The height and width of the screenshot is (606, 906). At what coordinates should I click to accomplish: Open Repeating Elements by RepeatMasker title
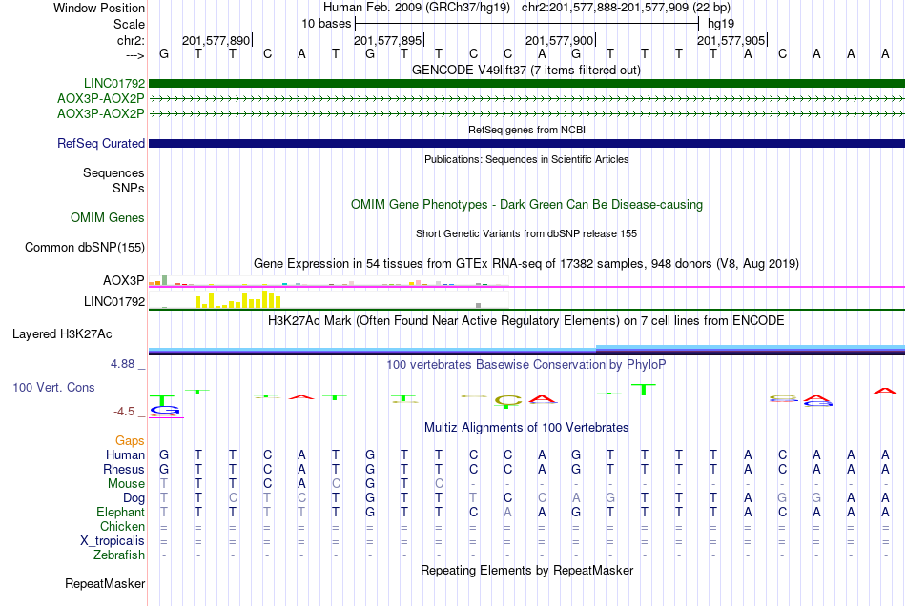(526, 571)
